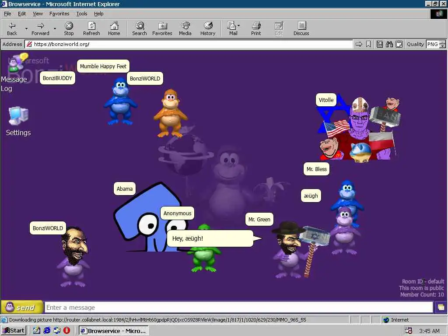
Task: Click the binoculars find icon
Action: coord(389,44)
